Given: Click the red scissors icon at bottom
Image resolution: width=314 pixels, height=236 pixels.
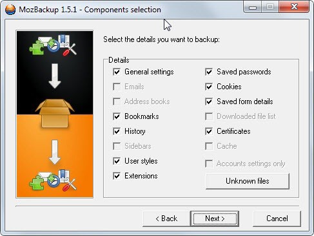Looking at the screenshot, I should click(70, 185).
